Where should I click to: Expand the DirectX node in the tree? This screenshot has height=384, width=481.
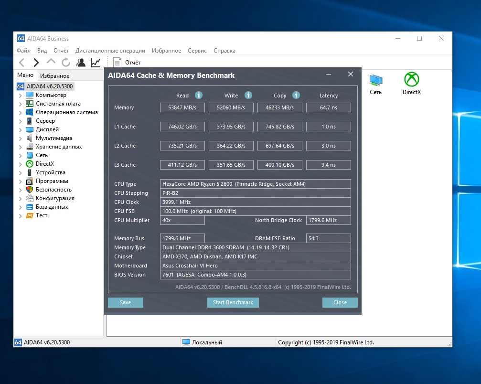click(20, 164)
